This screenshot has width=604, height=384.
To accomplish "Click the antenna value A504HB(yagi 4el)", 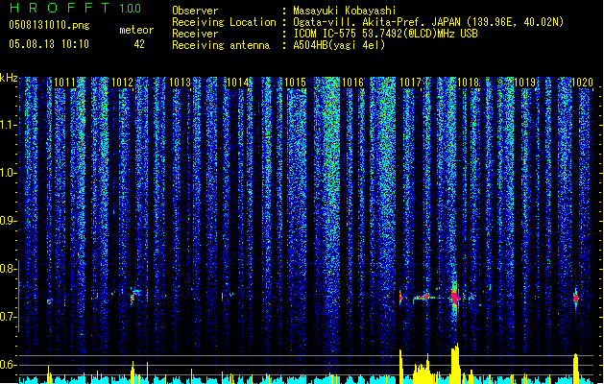I will (339, 45).
